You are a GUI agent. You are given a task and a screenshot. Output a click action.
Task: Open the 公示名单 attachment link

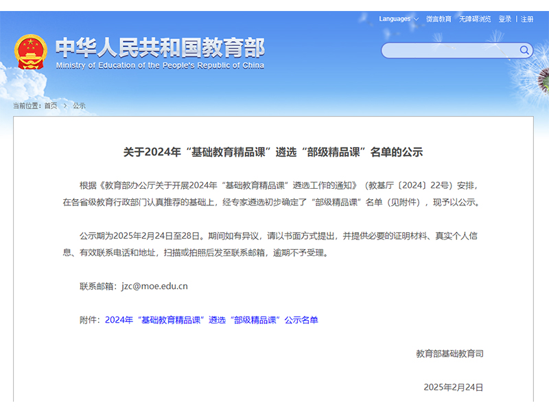click(x=211, y=320)
